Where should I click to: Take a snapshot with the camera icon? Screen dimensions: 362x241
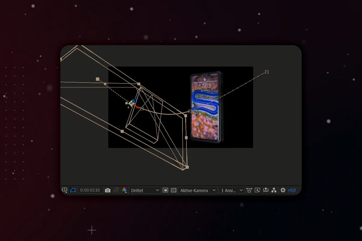pos(108,190)
